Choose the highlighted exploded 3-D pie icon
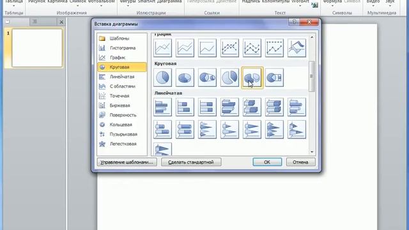Viewport: 409px width, 230px height. [252, 78]
